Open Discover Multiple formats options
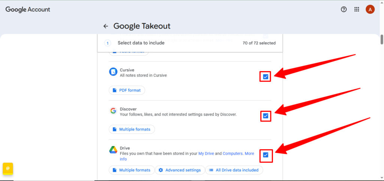The image size is (384, 181). pos(132,129)
